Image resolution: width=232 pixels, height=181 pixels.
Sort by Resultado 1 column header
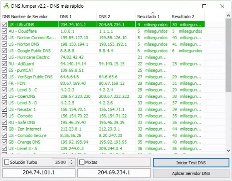click(x=153, y=17)
